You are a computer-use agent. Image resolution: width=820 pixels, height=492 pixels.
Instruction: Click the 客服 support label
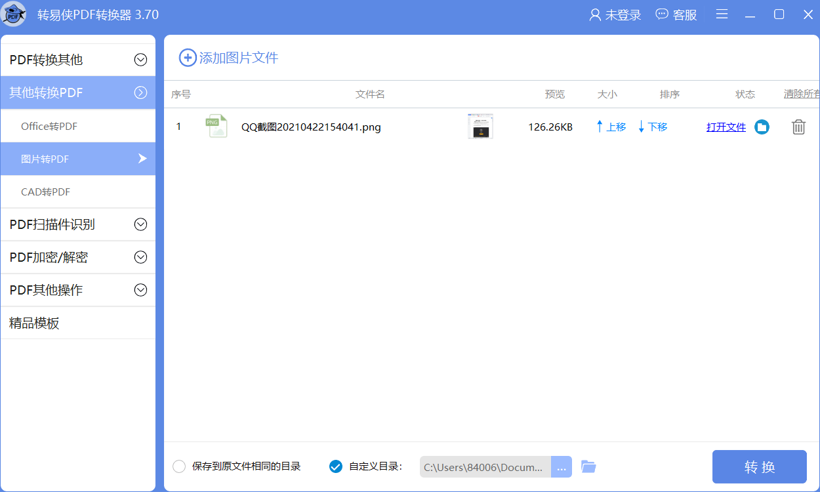click(685, 15)
